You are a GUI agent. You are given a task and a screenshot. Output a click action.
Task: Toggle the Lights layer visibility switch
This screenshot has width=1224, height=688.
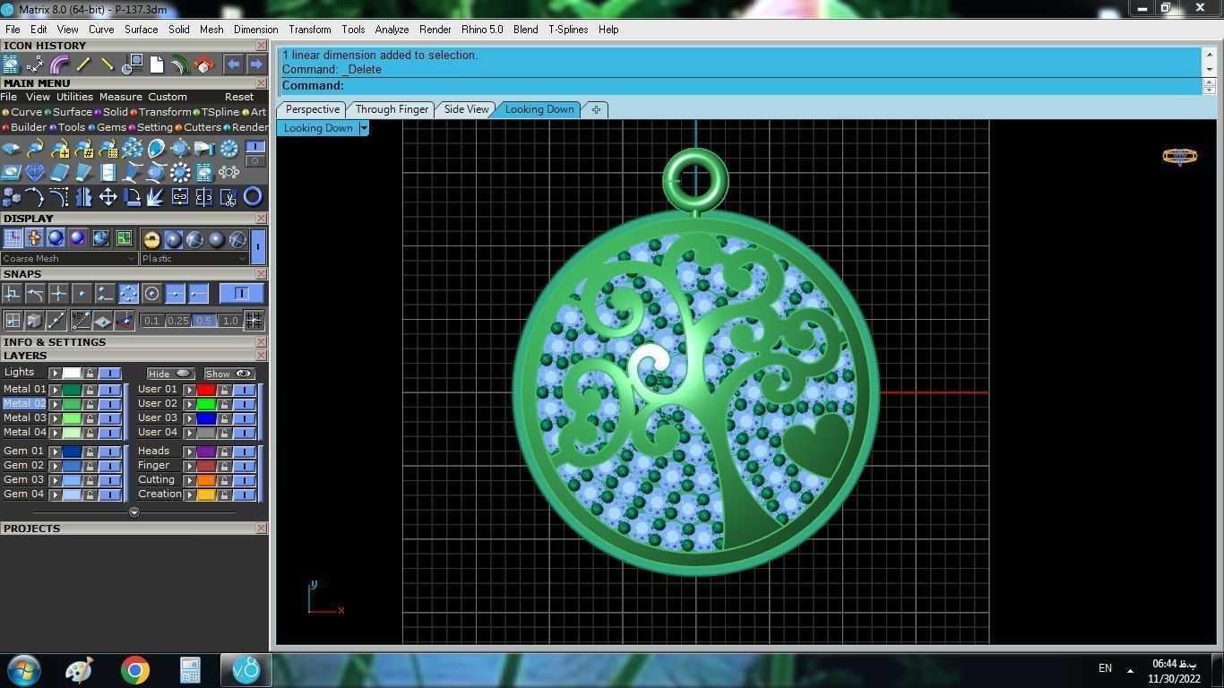pyautogui.click(x=109, y=374)
